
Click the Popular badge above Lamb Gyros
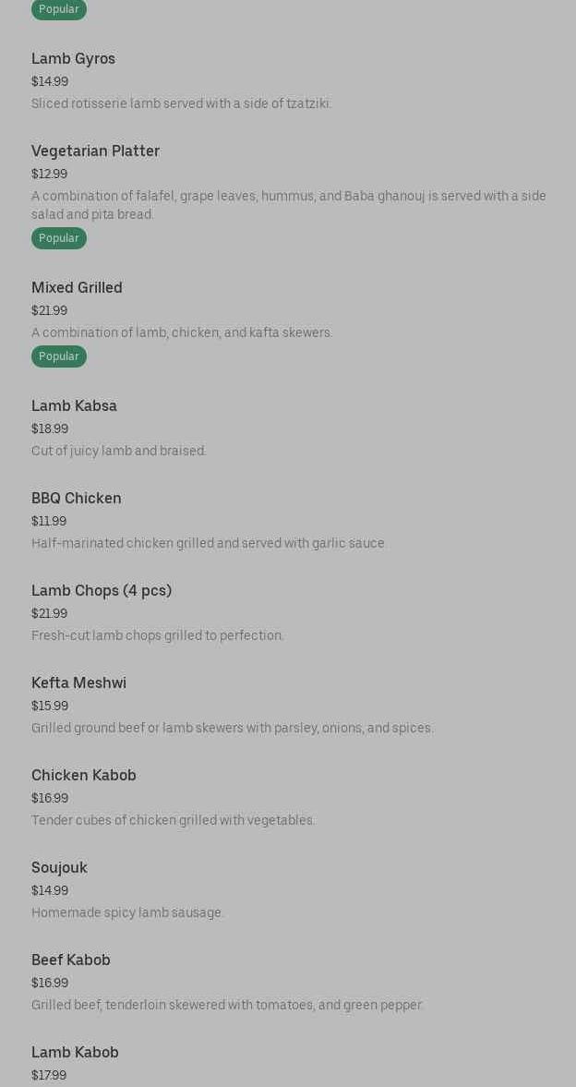point(59,9)
